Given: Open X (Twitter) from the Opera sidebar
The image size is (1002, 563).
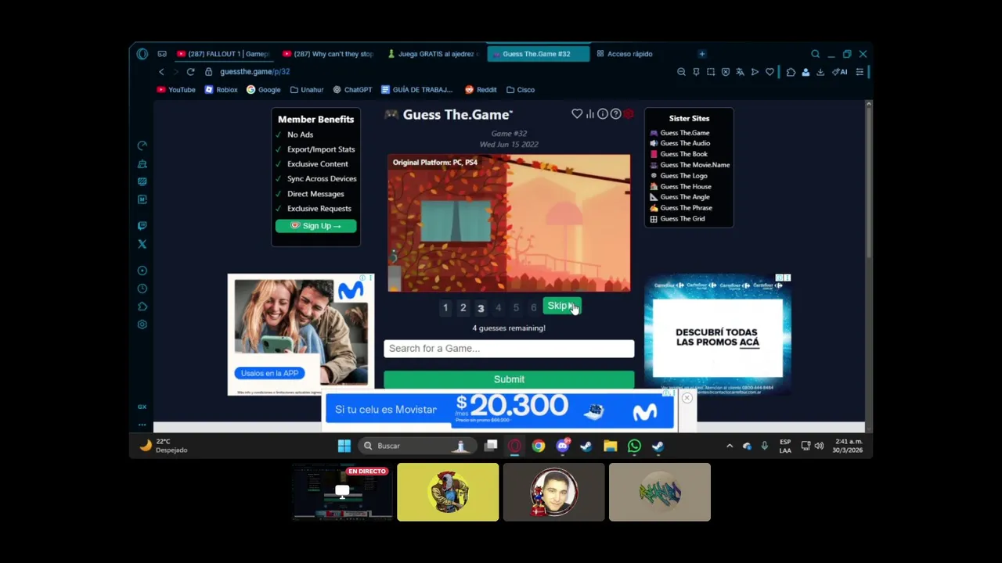Looking at the screenshot, I should (x=142, y=244).
